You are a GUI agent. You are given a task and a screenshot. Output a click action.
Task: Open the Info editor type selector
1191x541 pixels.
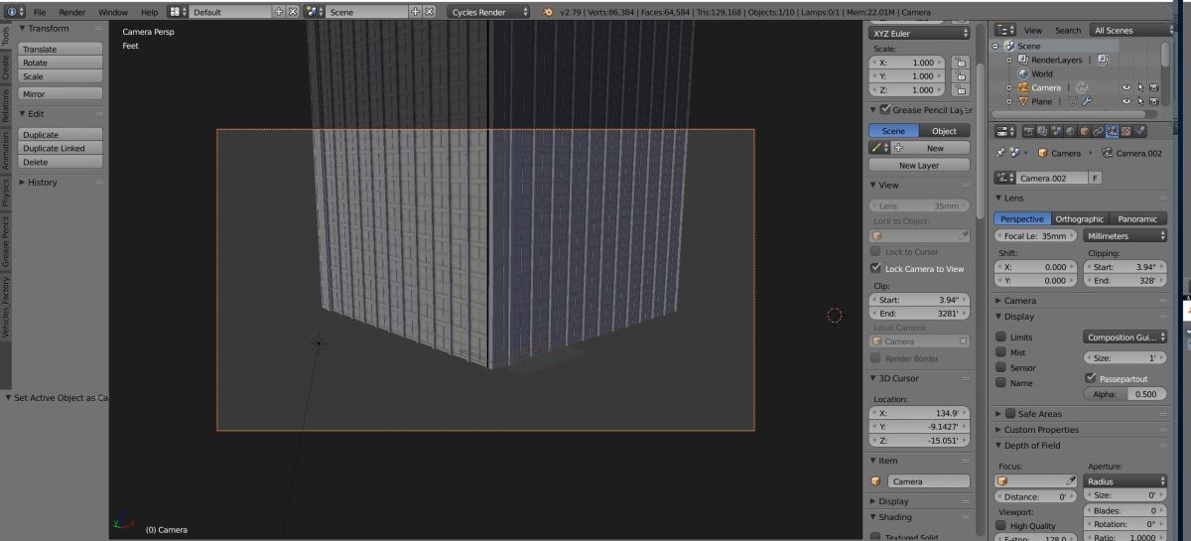point(13,12)
